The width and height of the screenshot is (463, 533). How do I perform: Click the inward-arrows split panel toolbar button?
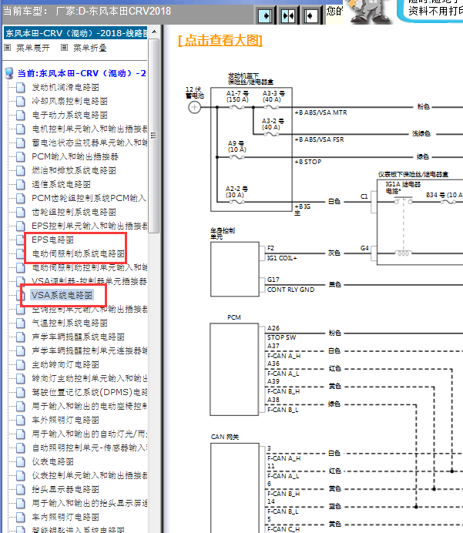[288, 15]
